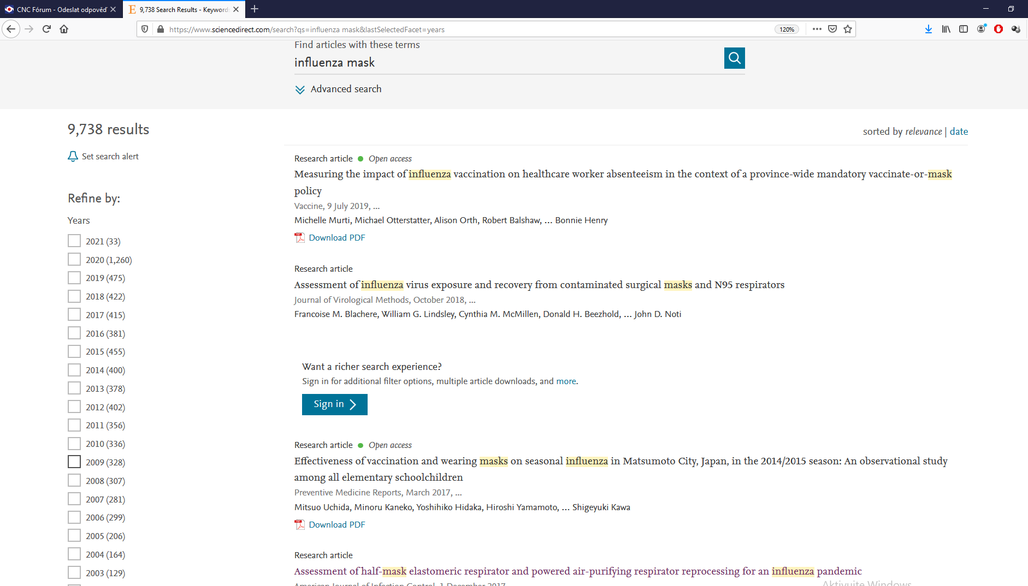Viewport: 1028px width, 586px height.
Task: Click the 120% zoom level indicator
Action: click(787, 29)
